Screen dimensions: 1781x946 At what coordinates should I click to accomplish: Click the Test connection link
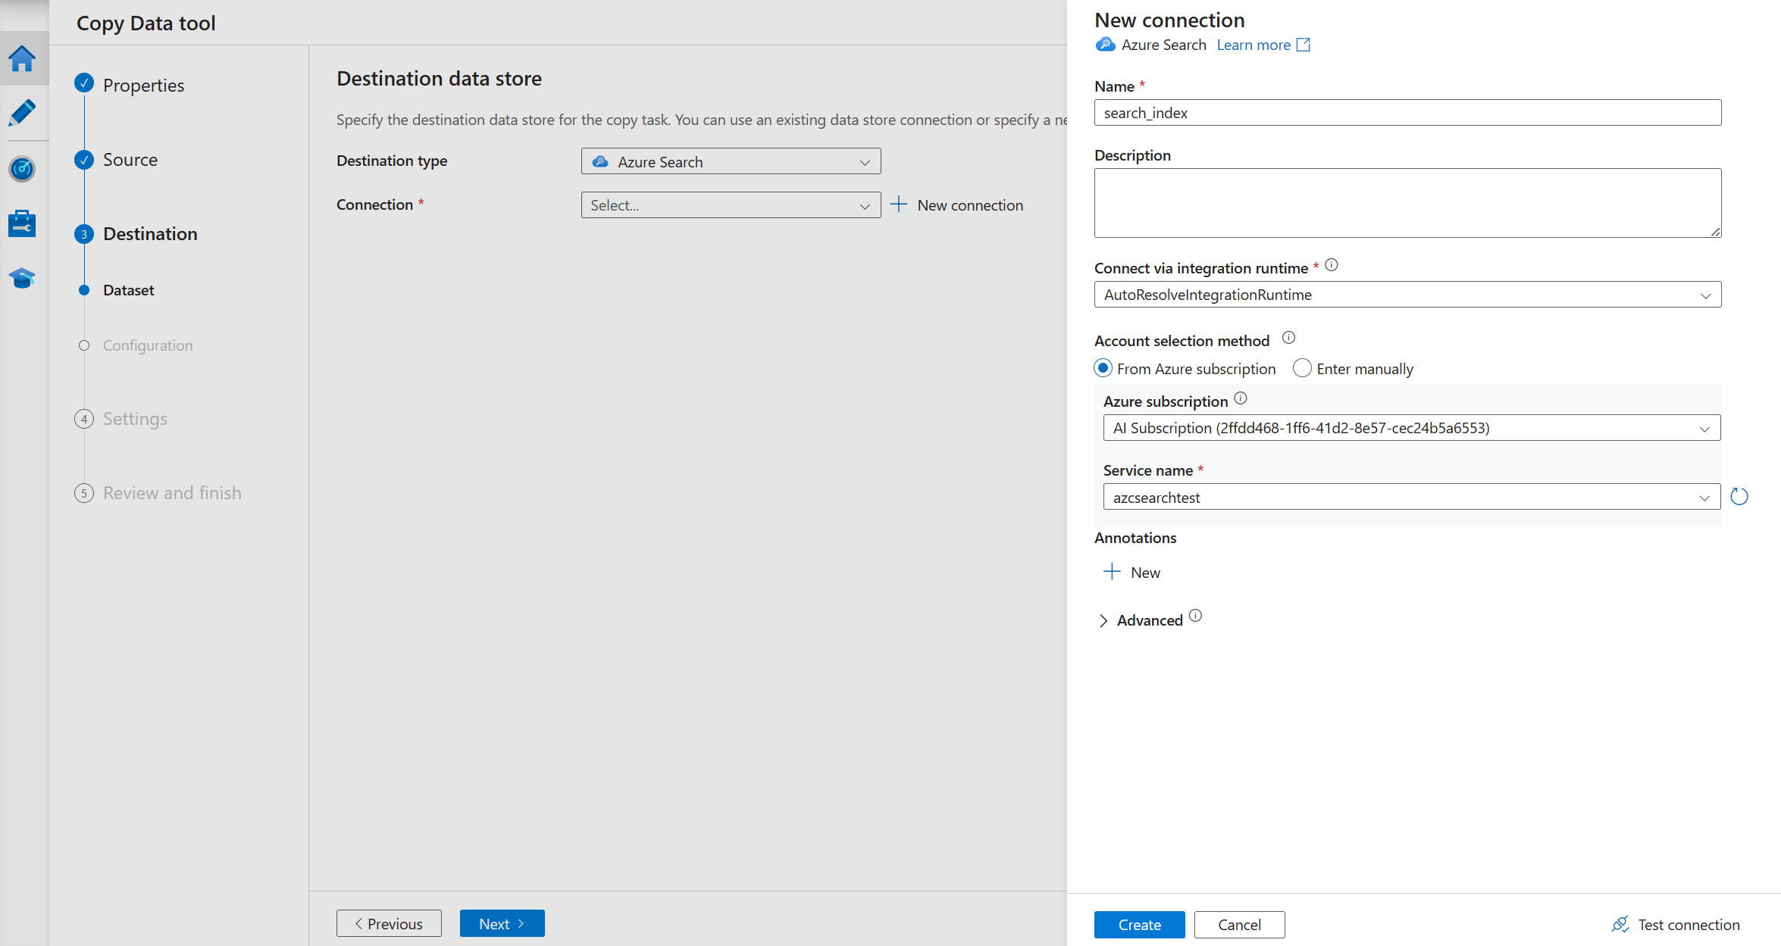point(1689,924)
